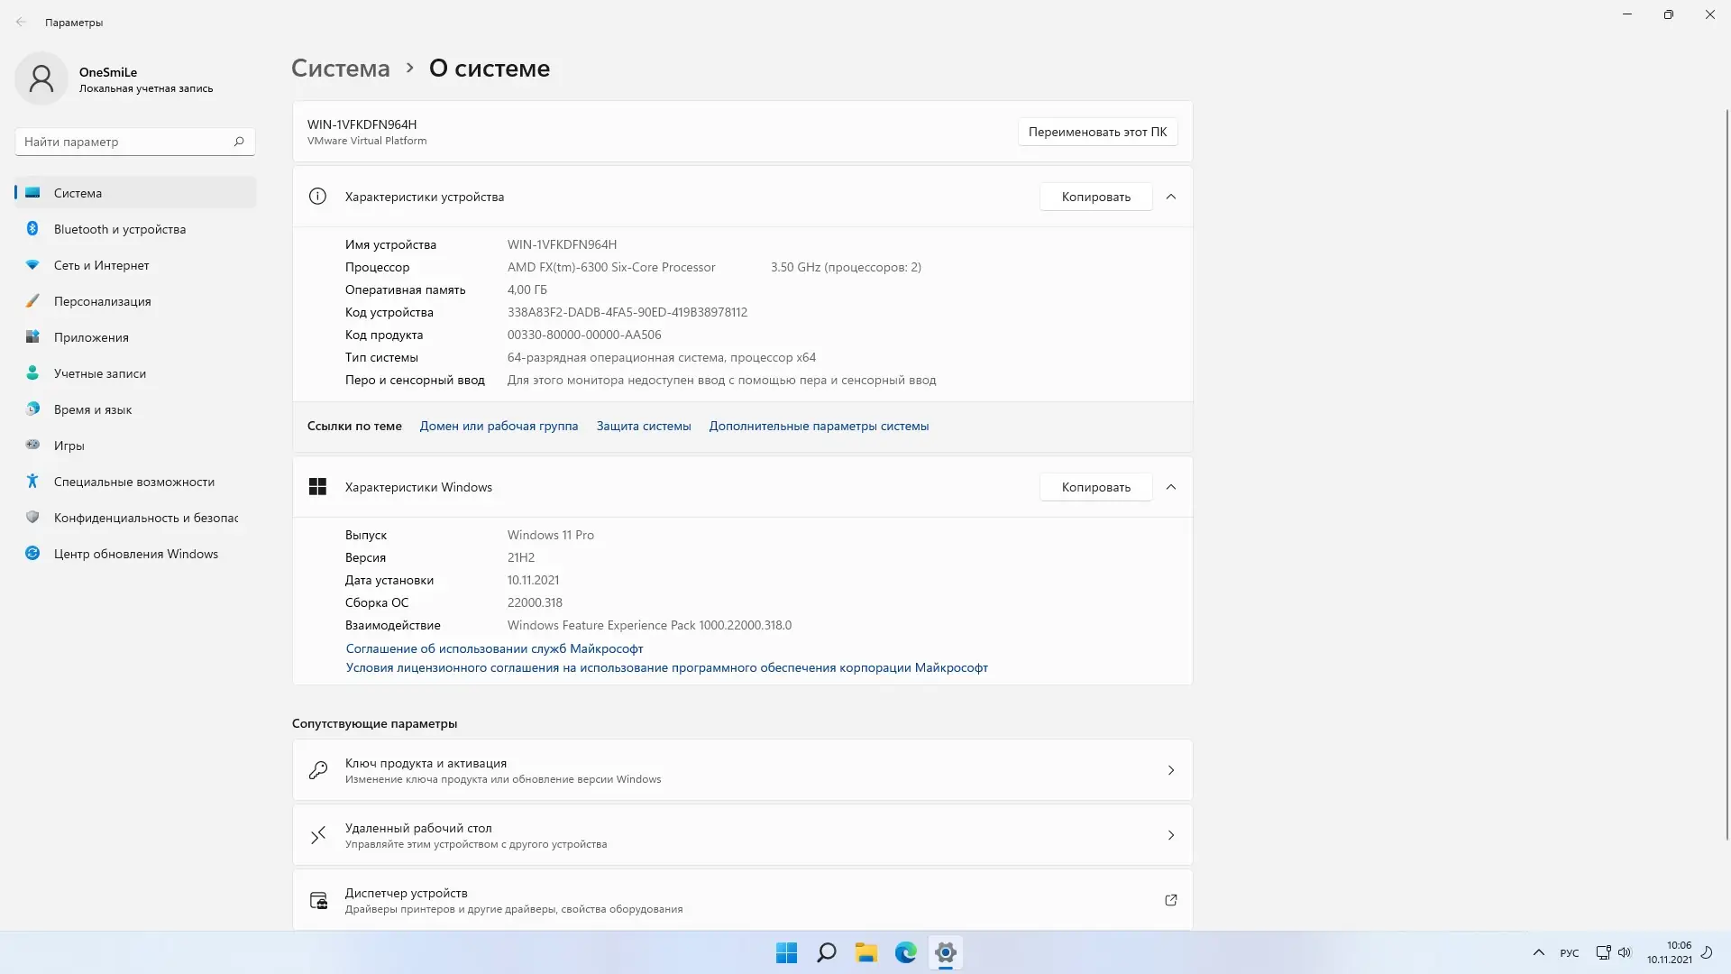Collapse the Device specifications section
1731x974 pixels.
click(1170, 197)
